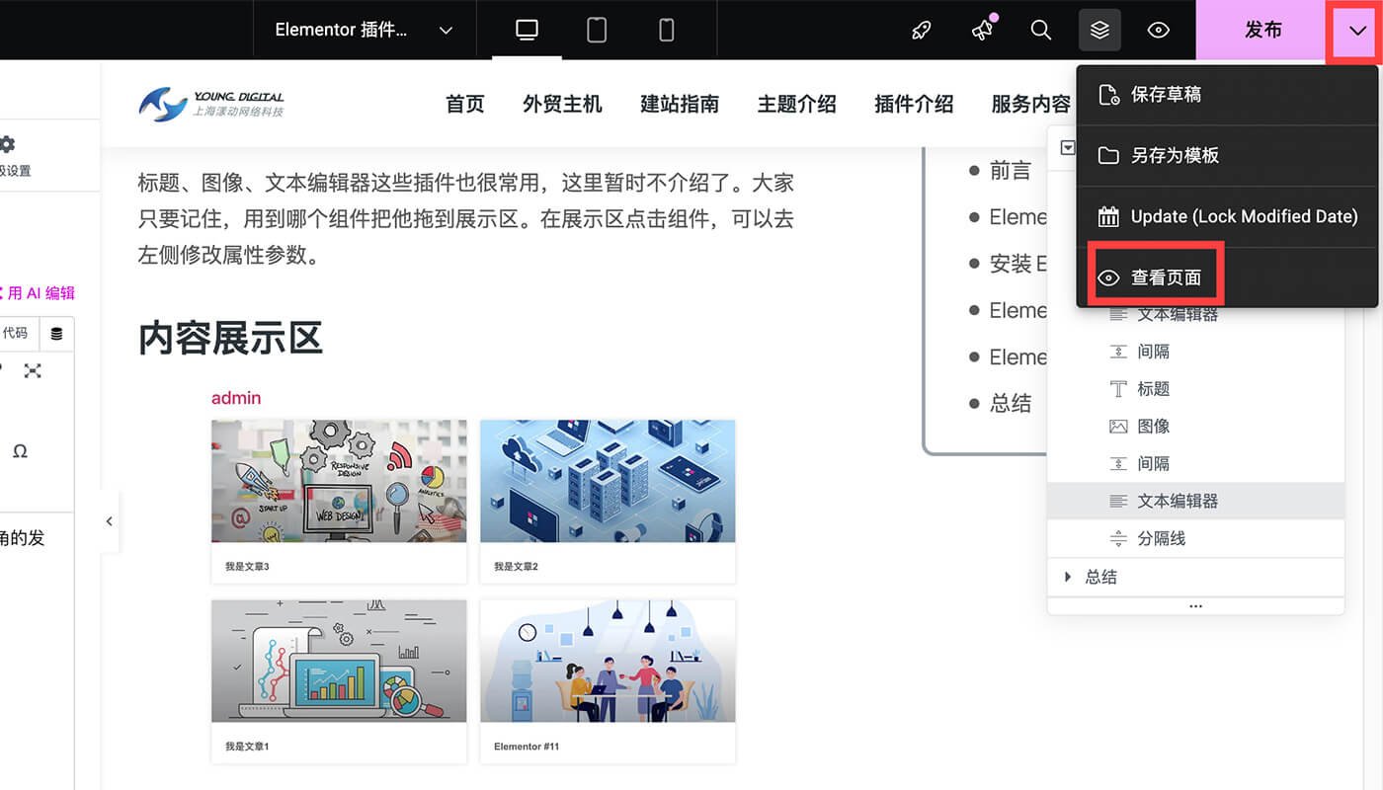The height and width of the screenshot is (790, 1383).
Task: Click the database icon next to 代码 tab
Action: click(x=56, y=333)
